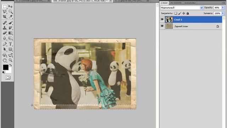Select the Brush tool
This screenshot has height=128, width=227.
coord(10,23)
